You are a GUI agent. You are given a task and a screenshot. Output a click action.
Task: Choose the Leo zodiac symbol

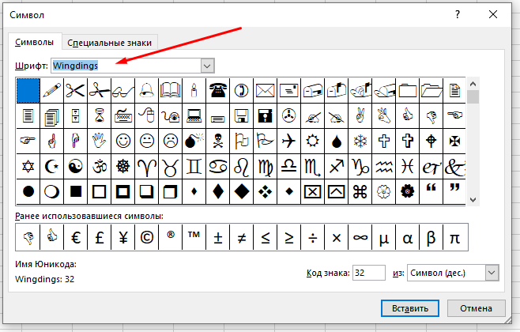tap(242, 166)
